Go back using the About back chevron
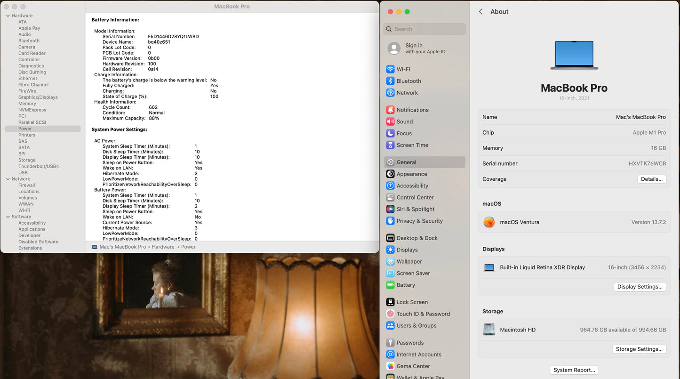The height and width of the screenshot is (379, 680). pos(480,12)
